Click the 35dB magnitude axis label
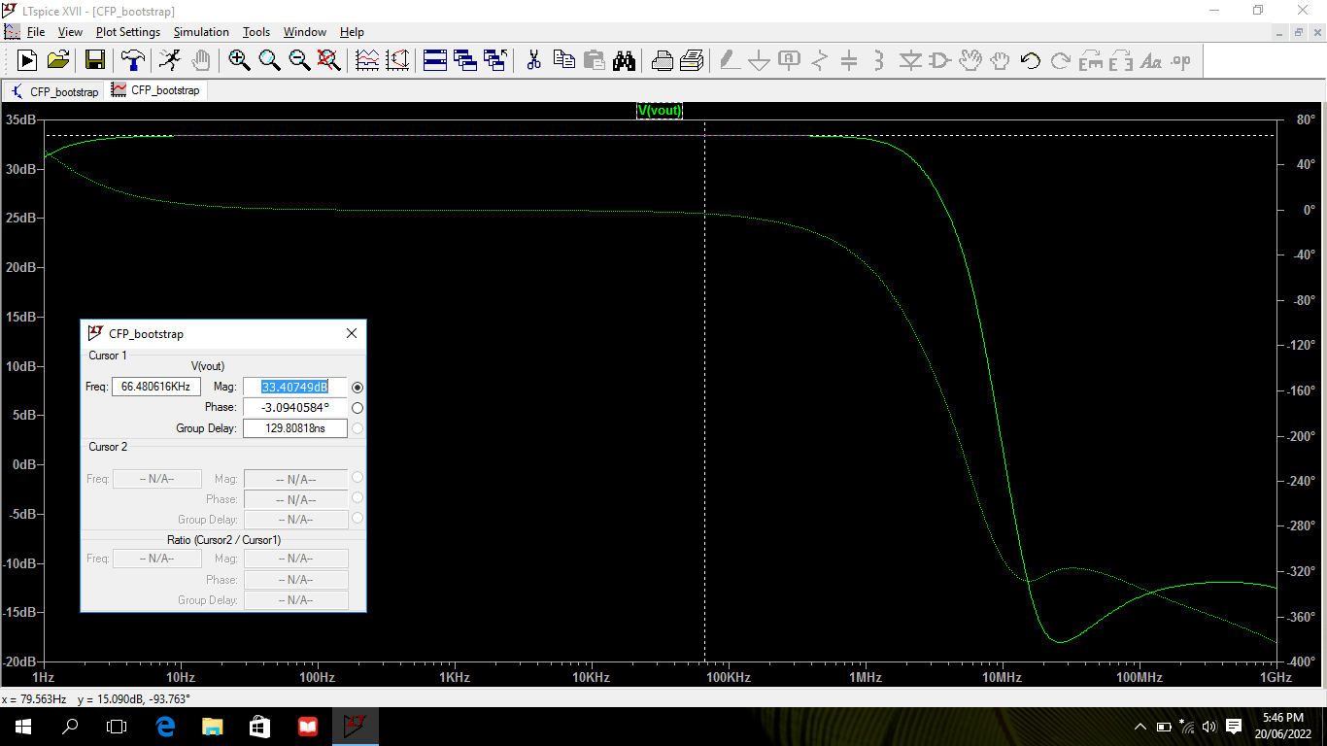This screenshot has height=746, width=1327. (21, 119)
